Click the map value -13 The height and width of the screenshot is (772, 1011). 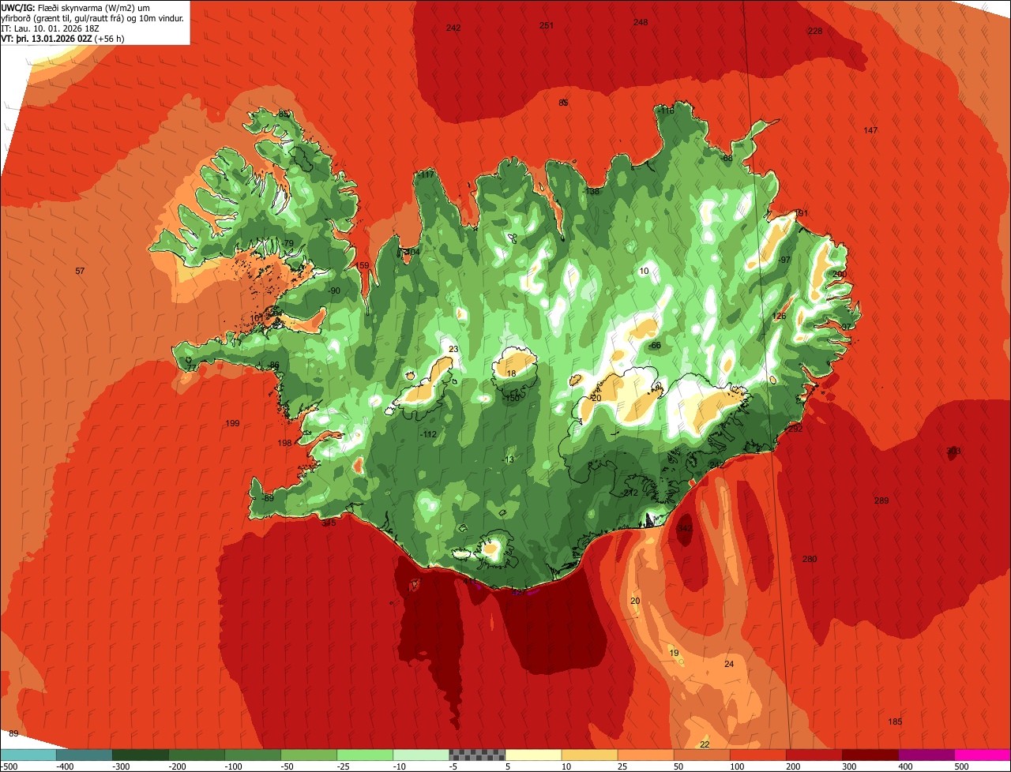tap(508, 459)
